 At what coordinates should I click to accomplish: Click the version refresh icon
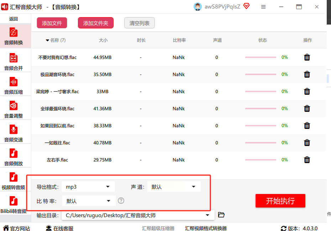click(284, 228)
